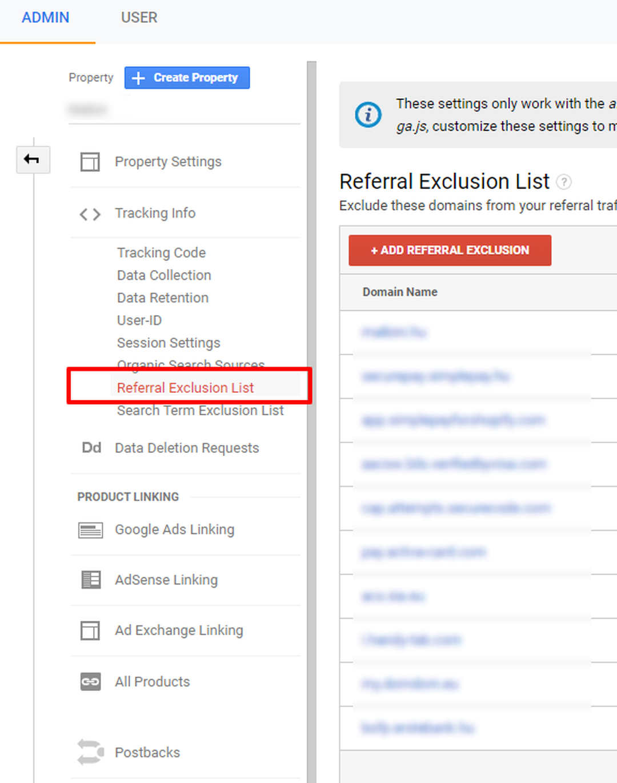Click the back arrow icon button
Screen dimensions: 617x783
coord(33,159)
